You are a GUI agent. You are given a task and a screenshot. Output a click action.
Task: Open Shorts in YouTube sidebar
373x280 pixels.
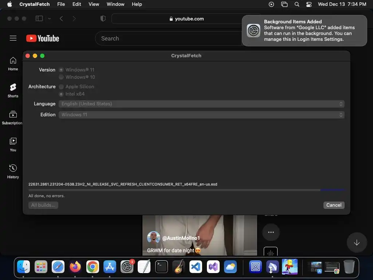(x=13, y=91)
